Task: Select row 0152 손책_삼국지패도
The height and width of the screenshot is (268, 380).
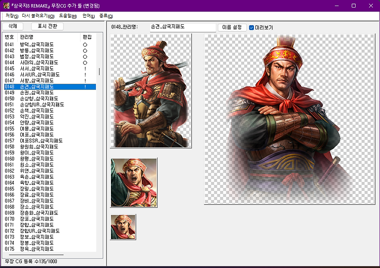Action: tap(50, 111)
